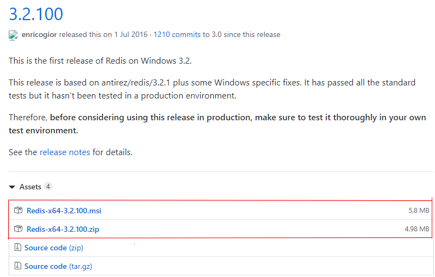Viewport: 435px width, 277px height.
Task: Open the 1210 commits comparison link
Action: 177,34
